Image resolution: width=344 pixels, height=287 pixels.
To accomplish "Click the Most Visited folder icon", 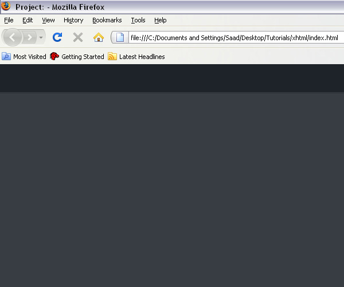I will (6, 56).
